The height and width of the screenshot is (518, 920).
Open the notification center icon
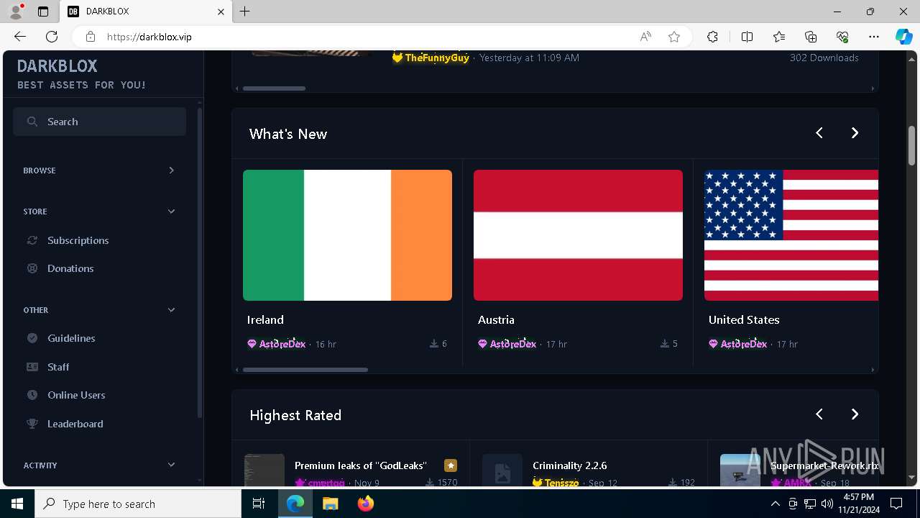coord(896,504)
